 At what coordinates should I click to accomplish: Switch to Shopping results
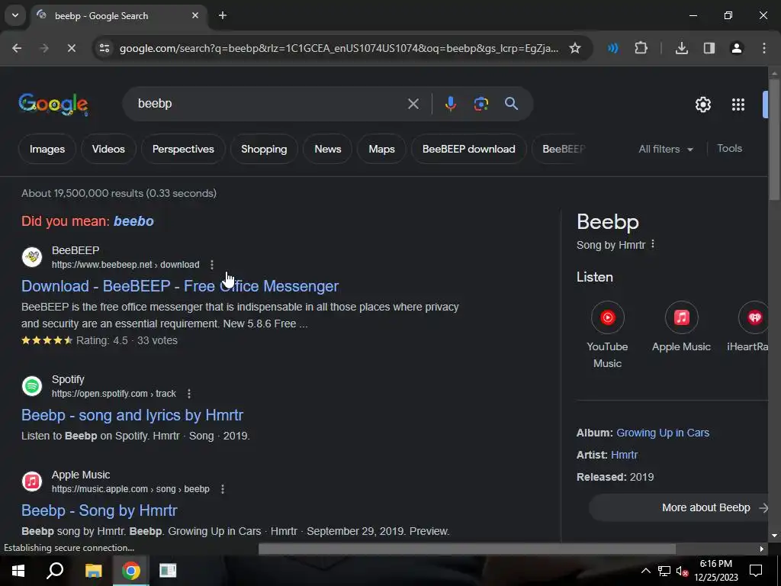click(x=264, y=149)
